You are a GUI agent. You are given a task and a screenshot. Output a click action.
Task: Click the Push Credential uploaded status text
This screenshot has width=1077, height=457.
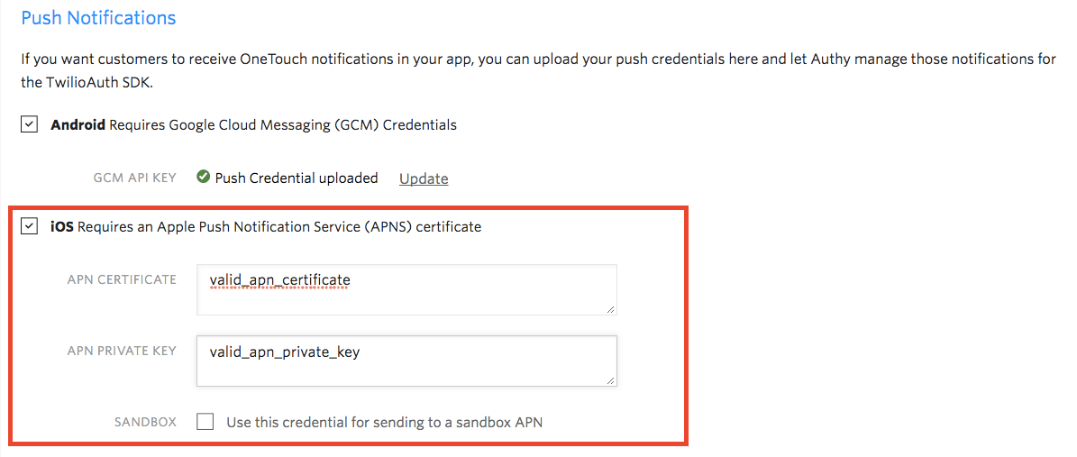pyautogui.click(x=297, y=178)
